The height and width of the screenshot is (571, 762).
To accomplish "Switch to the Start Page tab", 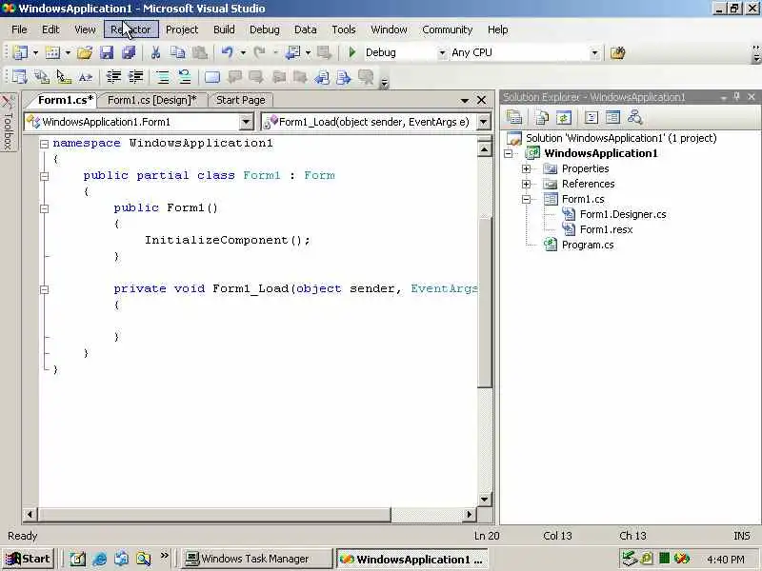I will [x=241, y=100].
